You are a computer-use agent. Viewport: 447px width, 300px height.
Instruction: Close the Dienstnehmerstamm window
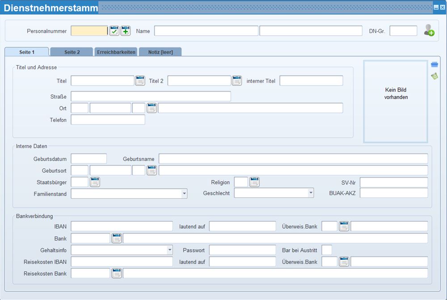pos(442,8)
